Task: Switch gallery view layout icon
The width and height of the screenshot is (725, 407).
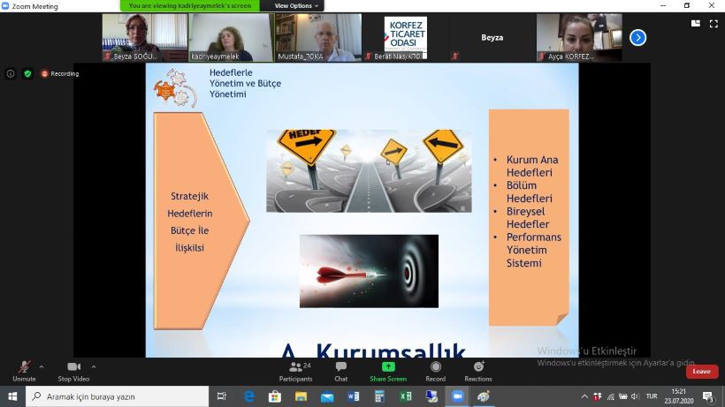Action: tap(696, 24)
